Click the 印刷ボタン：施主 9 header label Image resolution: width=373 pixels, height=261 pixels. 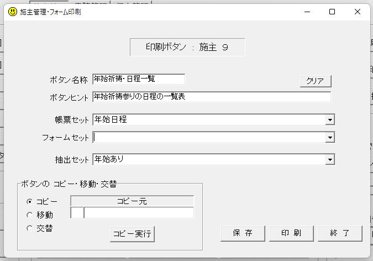187,48
